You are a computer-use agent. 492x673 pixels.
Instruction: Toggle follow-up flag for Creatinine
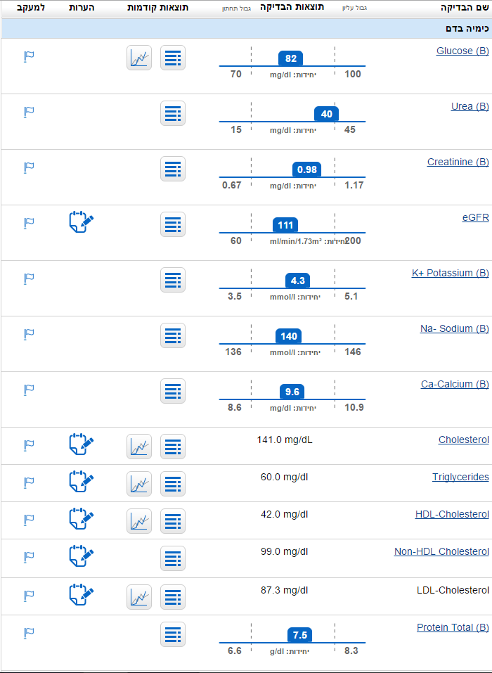pyautogui.click(x=28, y=168)
